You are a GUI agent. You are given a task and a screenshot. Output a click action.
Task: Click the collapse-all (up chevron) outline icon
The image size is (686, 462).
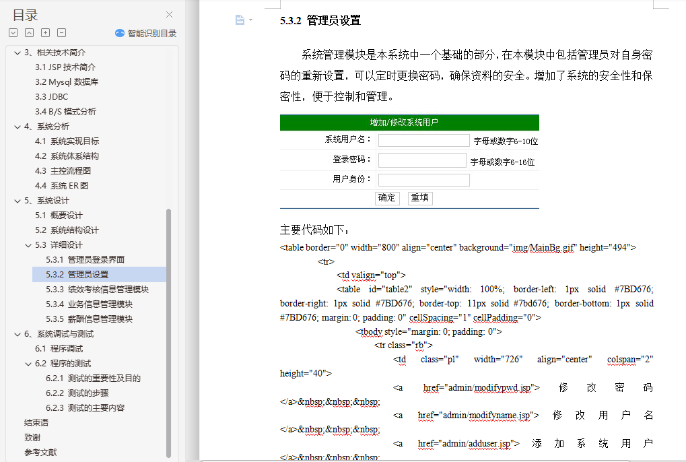30,33
